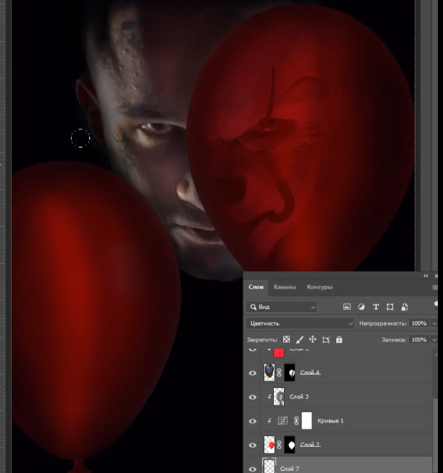Hide Слой 2 with its eye icon

[253, 445]
